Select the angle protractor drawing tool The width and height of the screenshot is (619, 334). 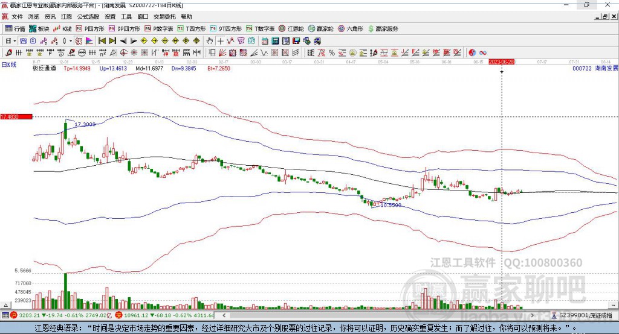coord(113,53)
